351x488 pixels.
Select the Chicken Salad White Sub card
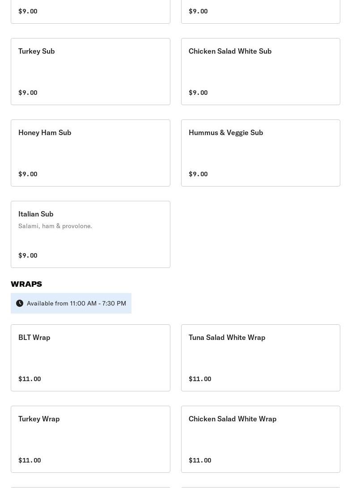tap(260, 72)
